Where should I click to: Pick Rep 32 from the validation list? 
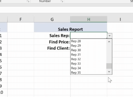pyautogui.click(x=88, y=59)
